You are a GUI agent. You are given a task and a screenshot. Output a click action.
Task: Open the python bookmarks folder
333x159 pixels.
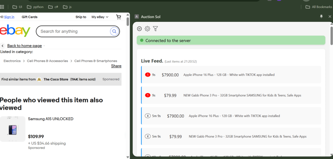(x=35, y=7)
